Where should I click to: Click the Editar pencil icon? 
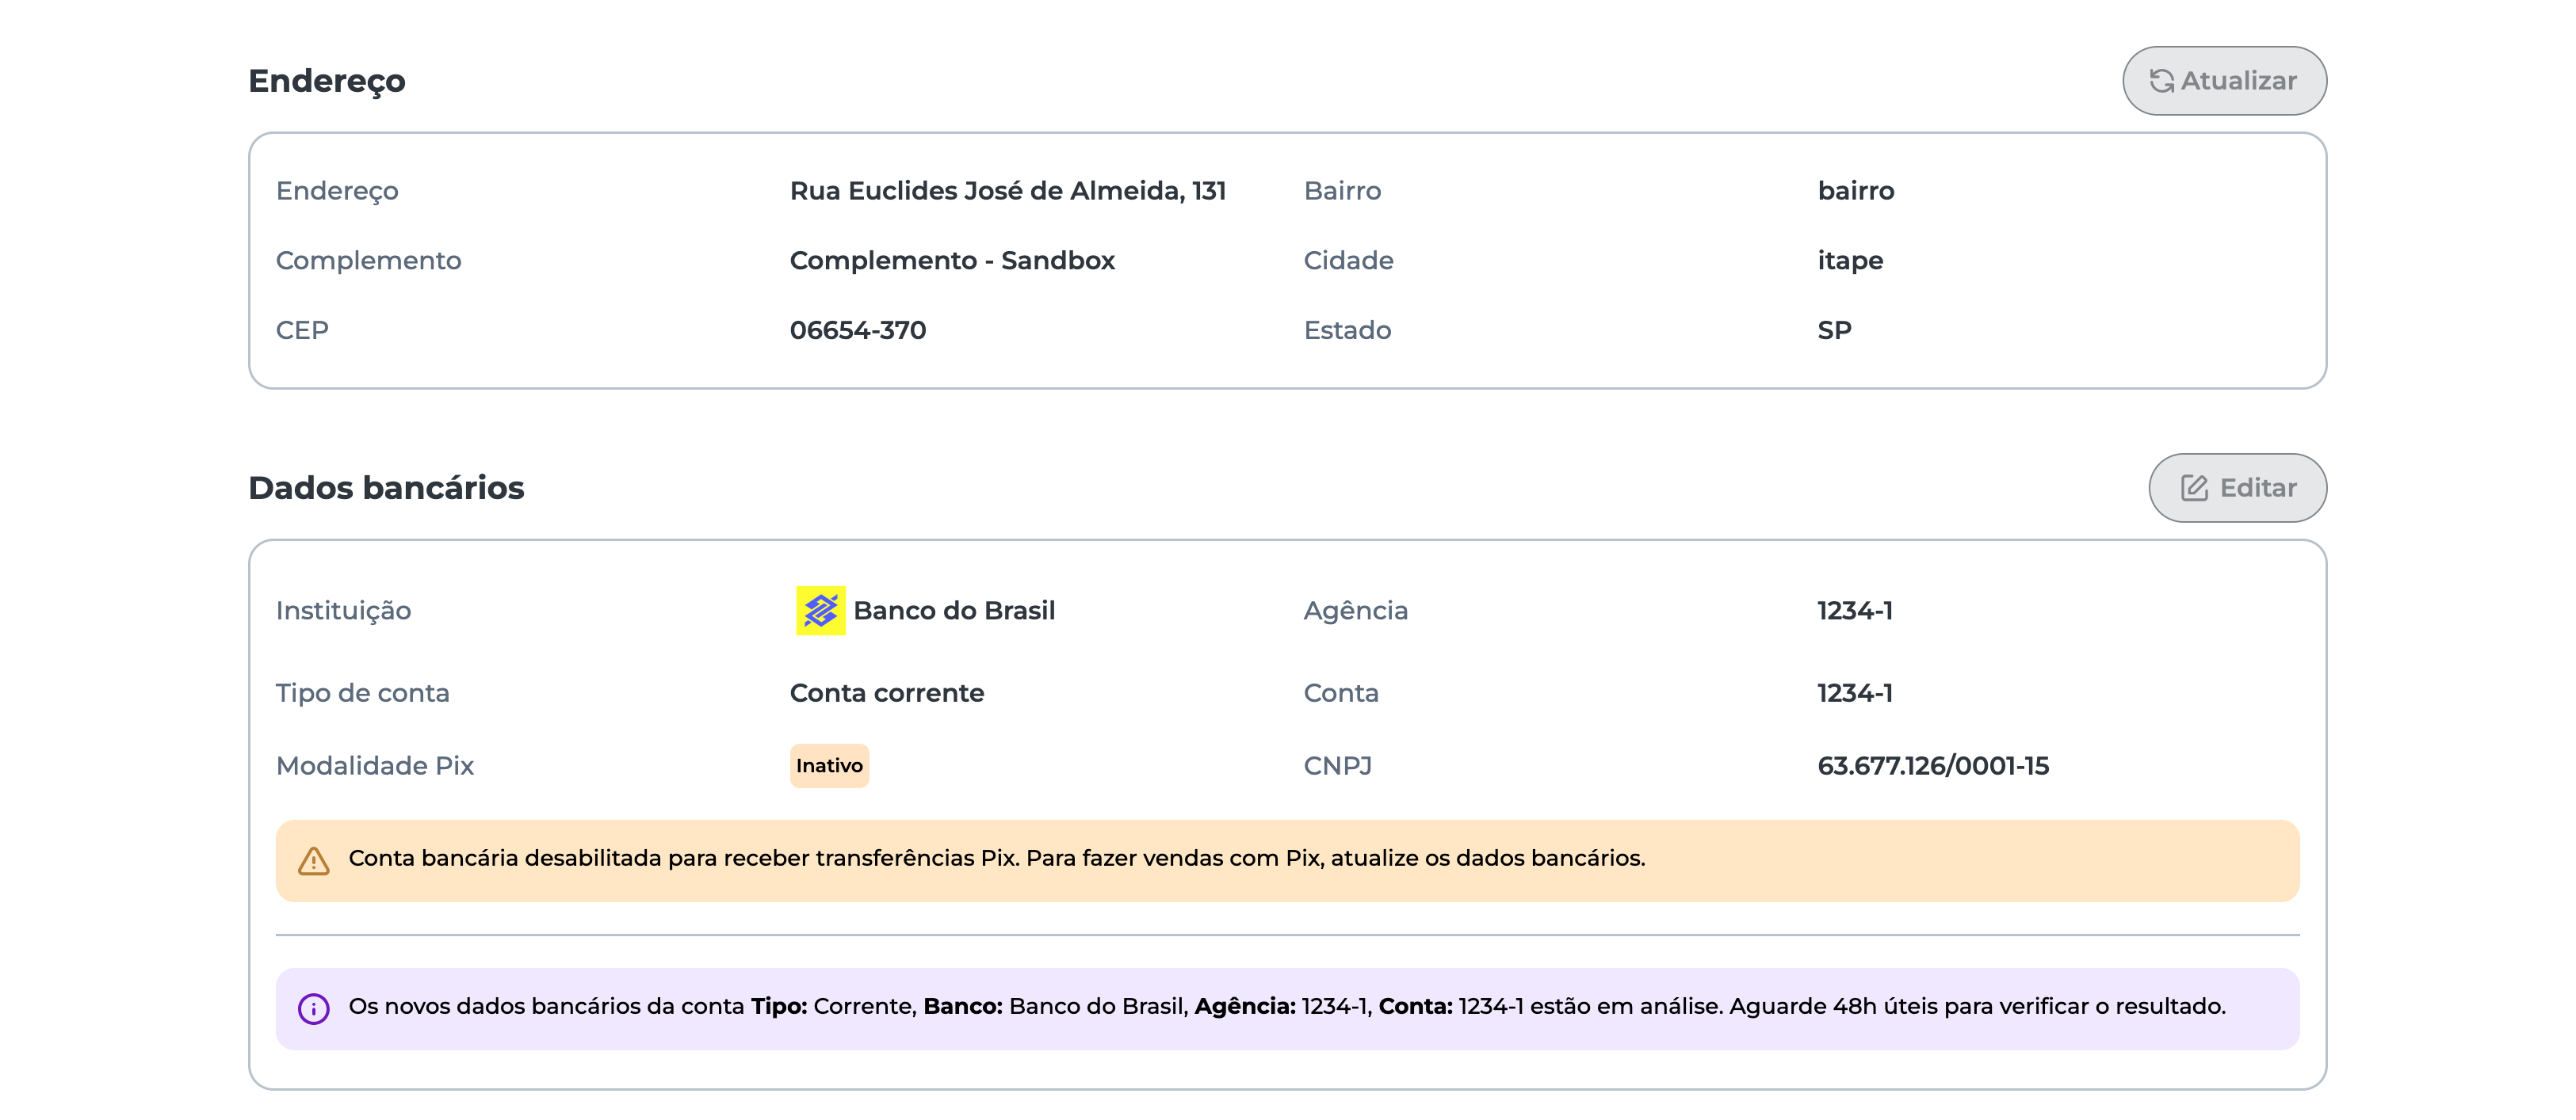point(2194,488)
